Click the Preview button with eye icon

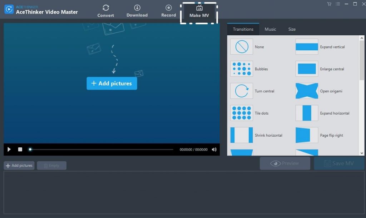pyautogui.click(x=285, y=163)
